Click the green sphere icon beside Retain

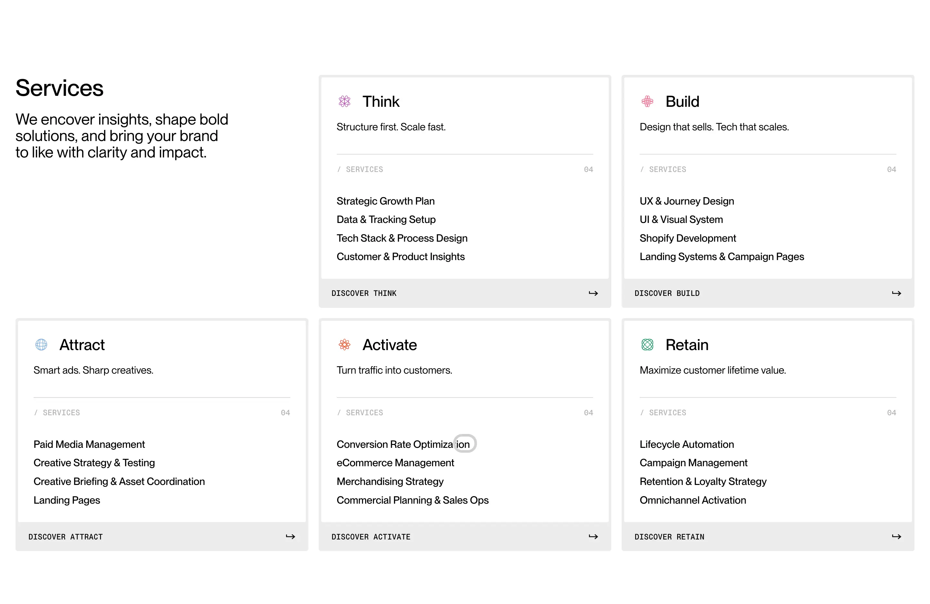647,345
